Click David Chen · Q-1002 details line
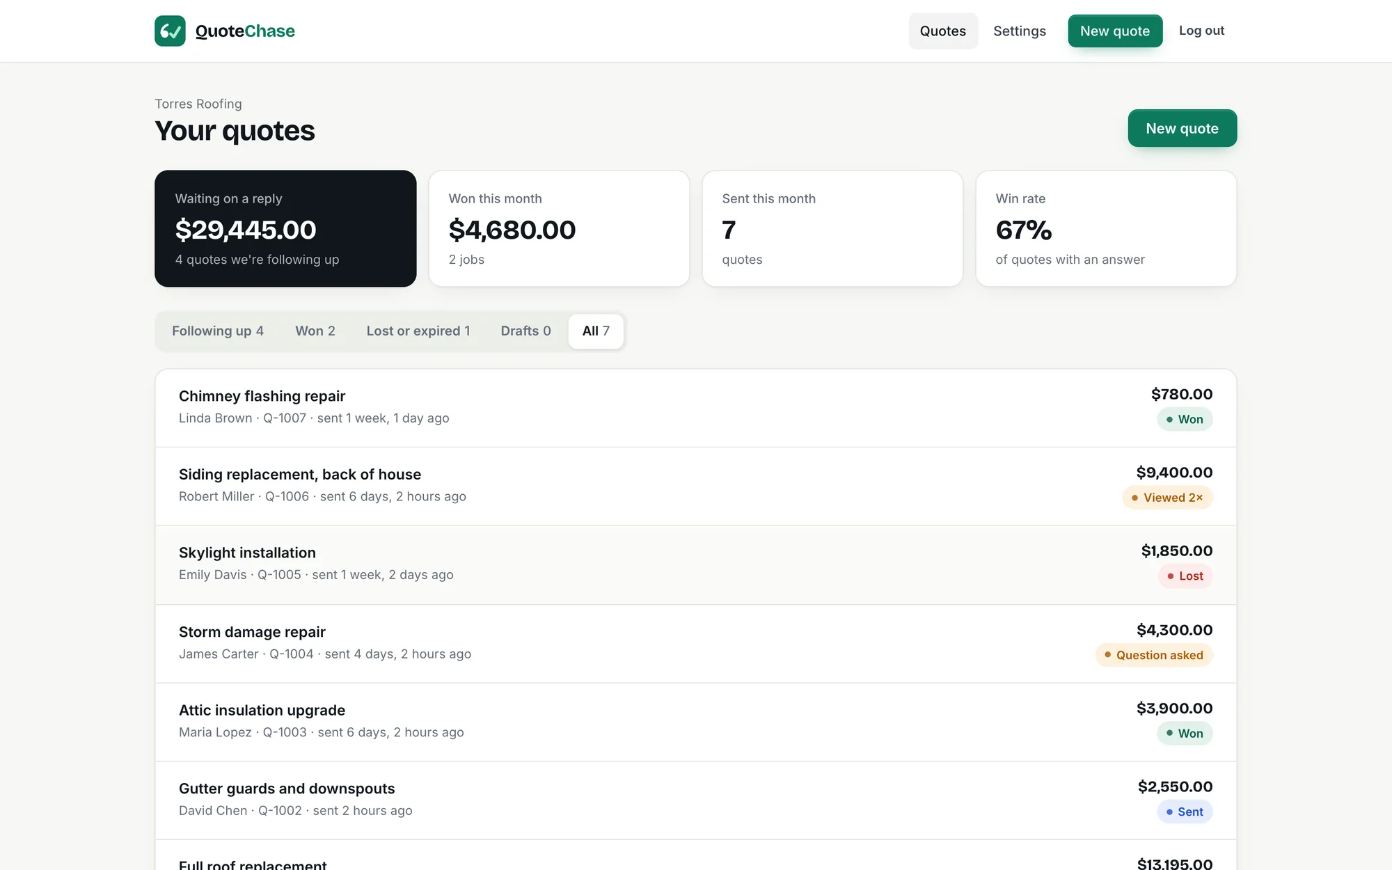1392x870 pixels. pos(296,811)
